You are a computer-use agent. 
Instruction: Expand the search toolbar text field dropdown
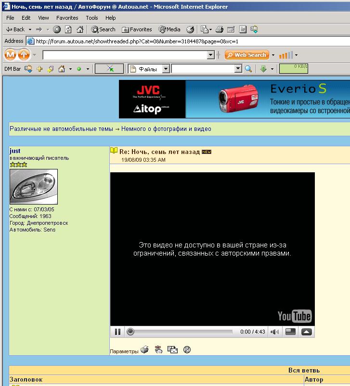[x=210, y=55]
